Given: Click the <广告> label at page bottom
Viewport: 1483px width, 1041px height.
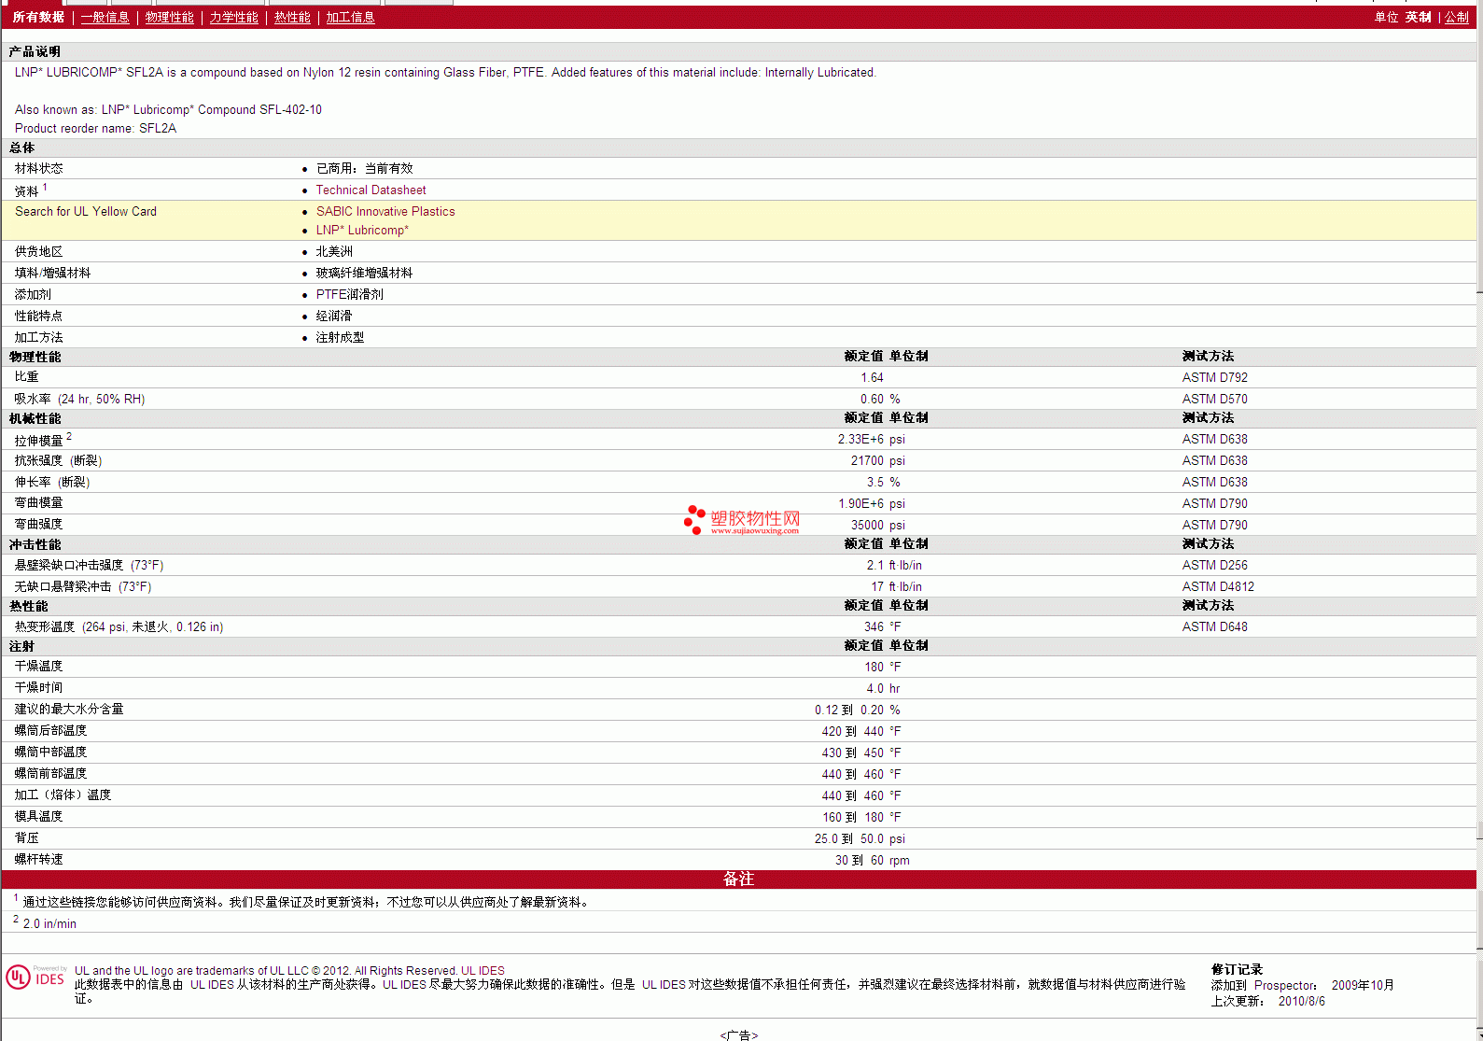Looking at the screenshot, I should pos(738,1034).
